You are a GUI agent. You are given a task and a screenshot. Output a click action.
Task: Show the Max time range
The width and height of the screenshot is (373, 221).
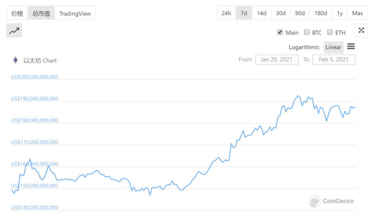coord(358,13)
